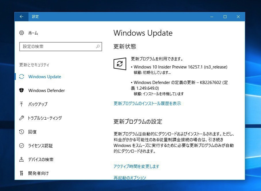Close the 設定 window
The image size is (261, 191).
coord(238,17)
